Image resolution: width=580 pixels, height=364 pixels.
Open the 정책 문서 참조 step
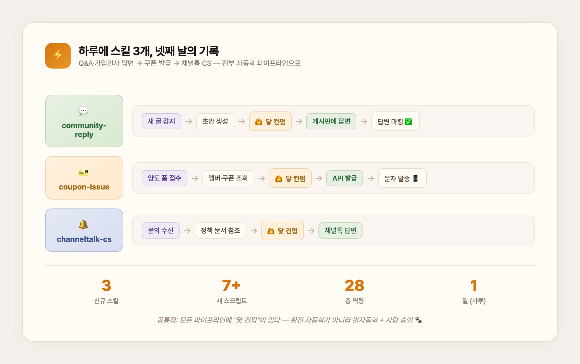[220, 230]
